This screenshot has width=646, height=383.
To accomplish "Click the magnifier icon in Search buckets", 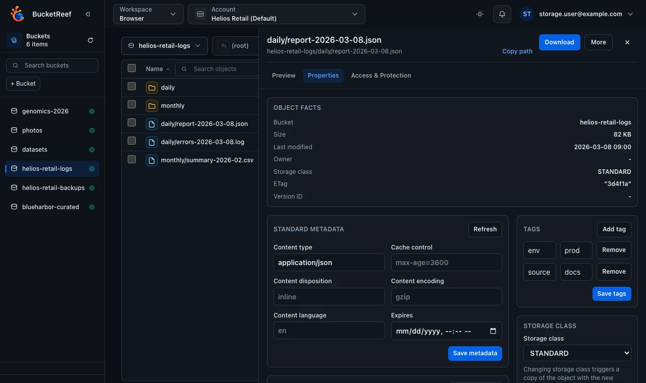I will 15,65.
